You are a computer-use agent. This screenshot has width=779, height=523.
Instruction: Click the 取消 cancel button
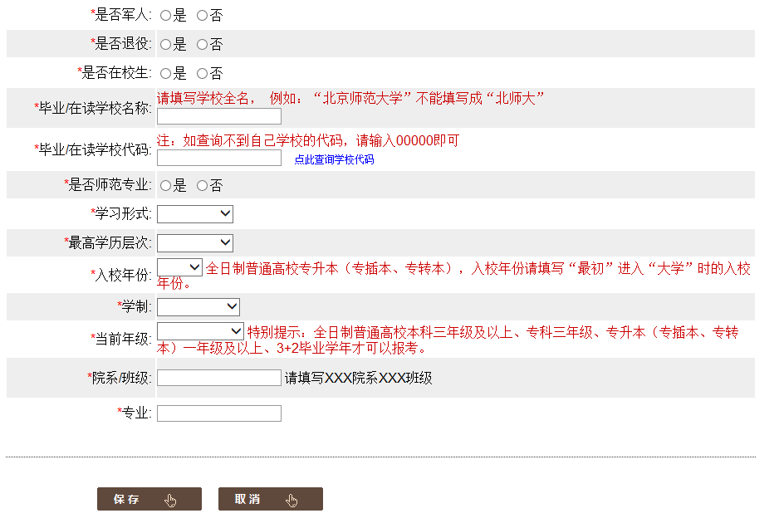pyautogui.click(x=270, y=499)
